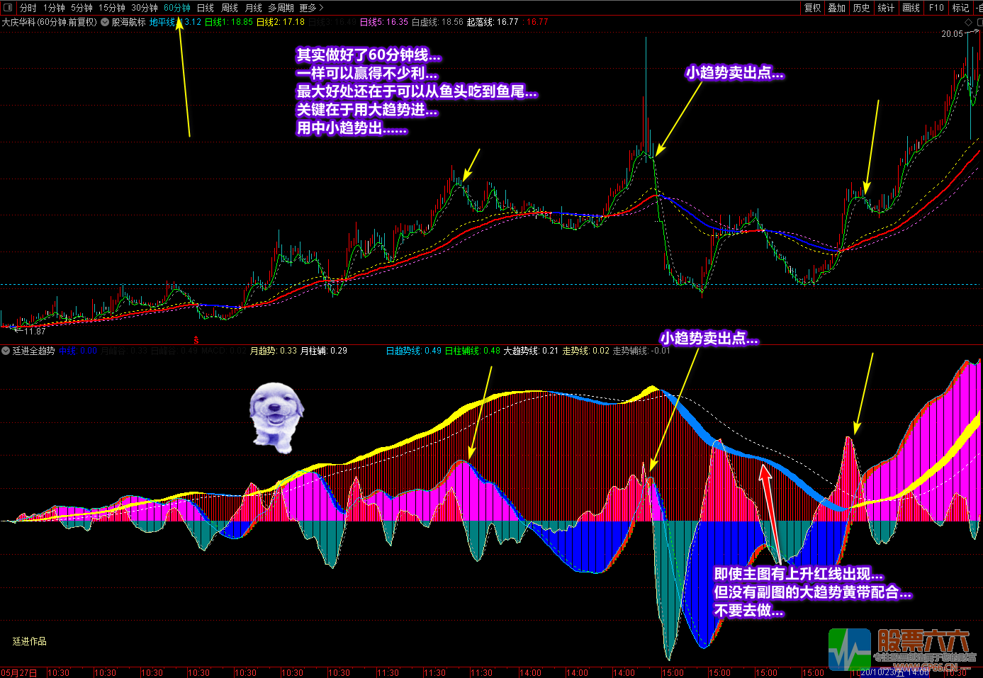983x678 pixels.
Task: Switch to the 15分钟 period tab
Action: (x=112, y=8)
